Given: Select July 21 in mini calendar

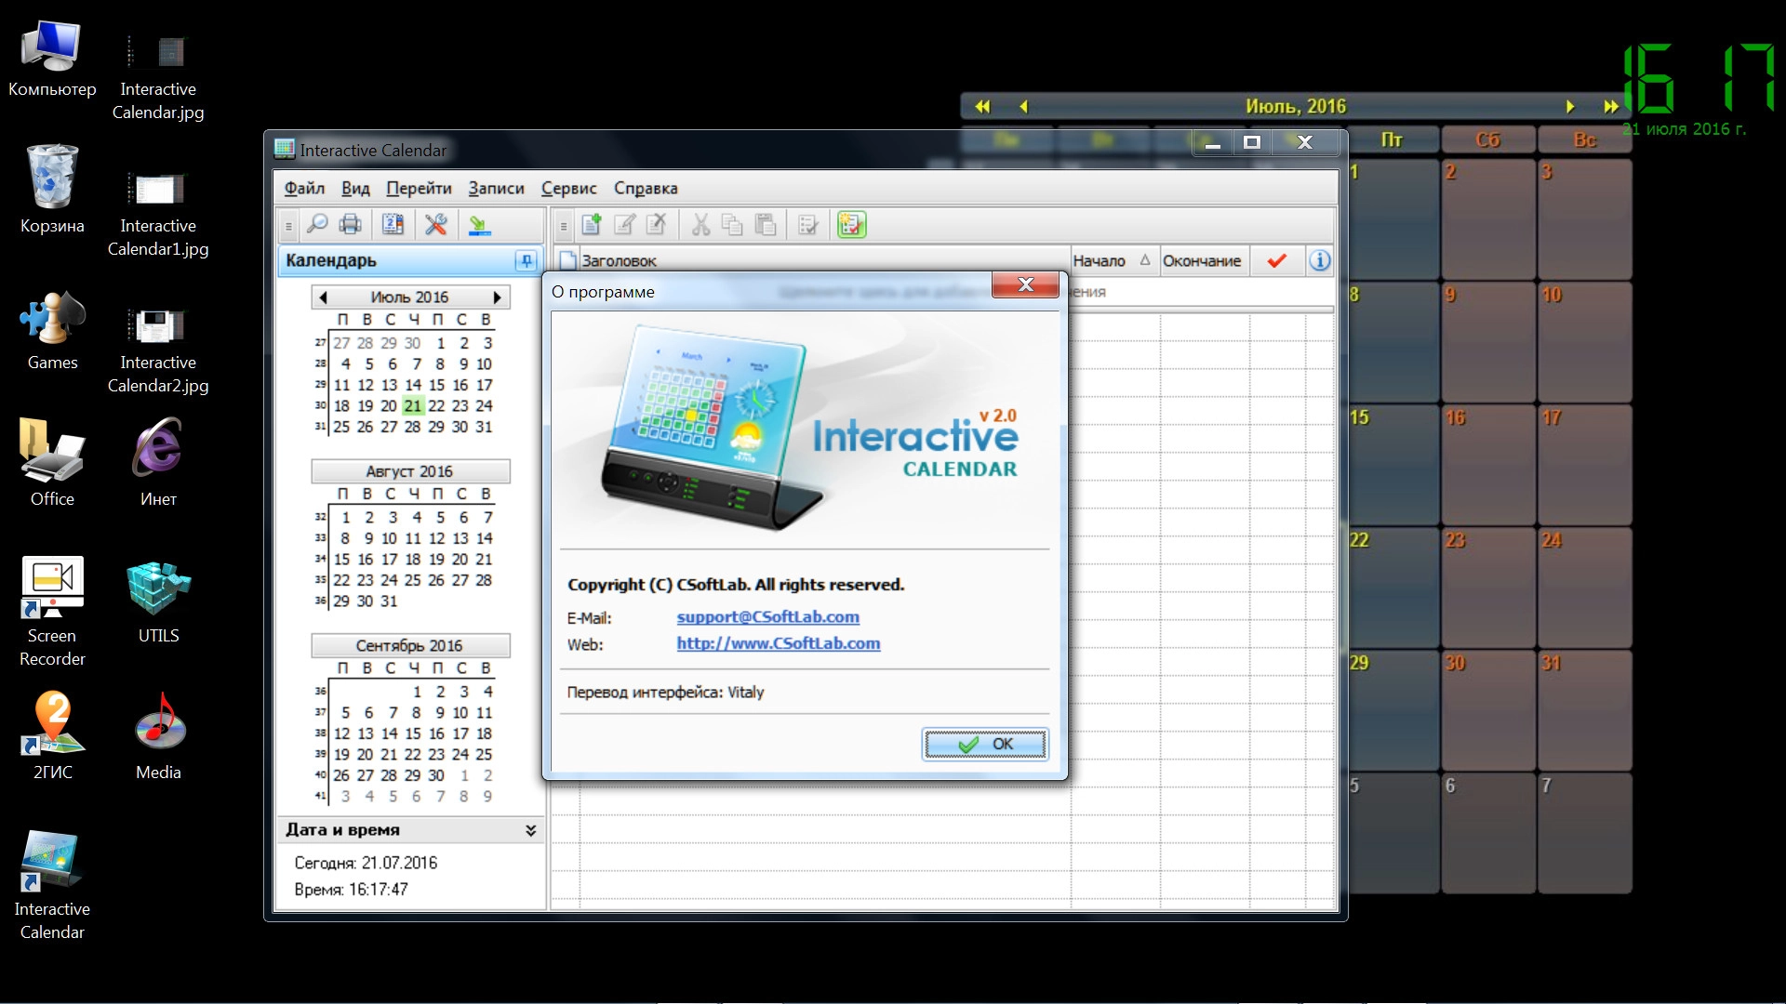Looking at the screenshot, I should (413, 406).
